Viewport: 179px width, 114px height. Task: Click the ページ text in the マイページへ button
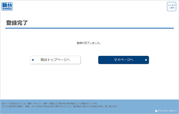click(x=125, y=60)
